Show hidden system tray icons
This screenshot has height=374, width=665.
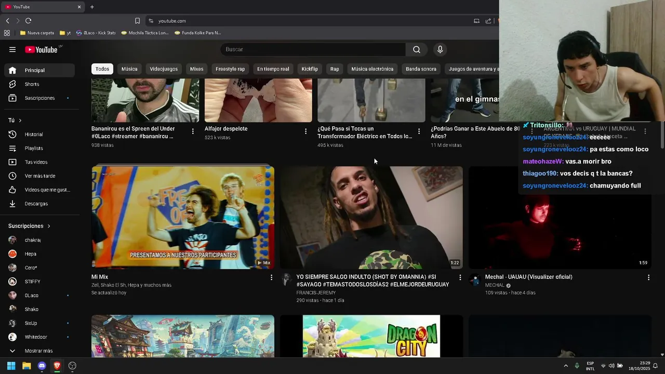(x=566, y=366)
